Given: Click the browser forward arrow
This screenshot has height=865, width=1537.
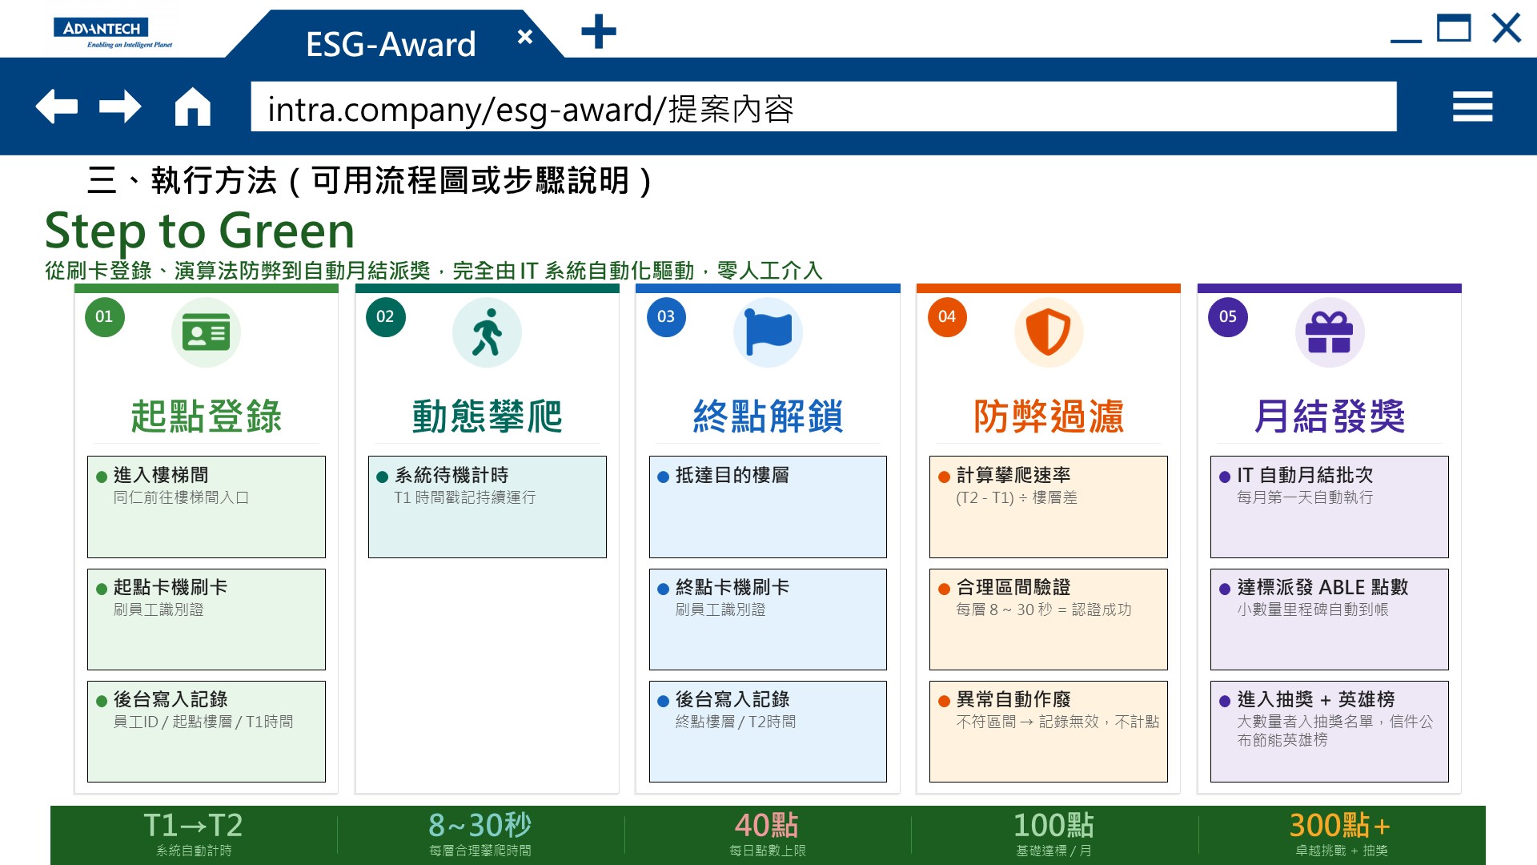Looking at the screenshot, I should [120, 107].
